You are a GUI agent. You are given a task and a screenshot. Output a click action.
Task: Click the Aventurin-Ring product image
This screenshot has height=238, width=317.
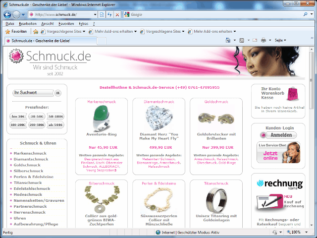click(102, 118)
